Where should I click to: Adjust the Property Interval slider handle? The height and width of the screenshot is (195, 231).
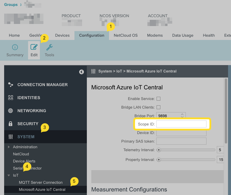pos(159,159)
